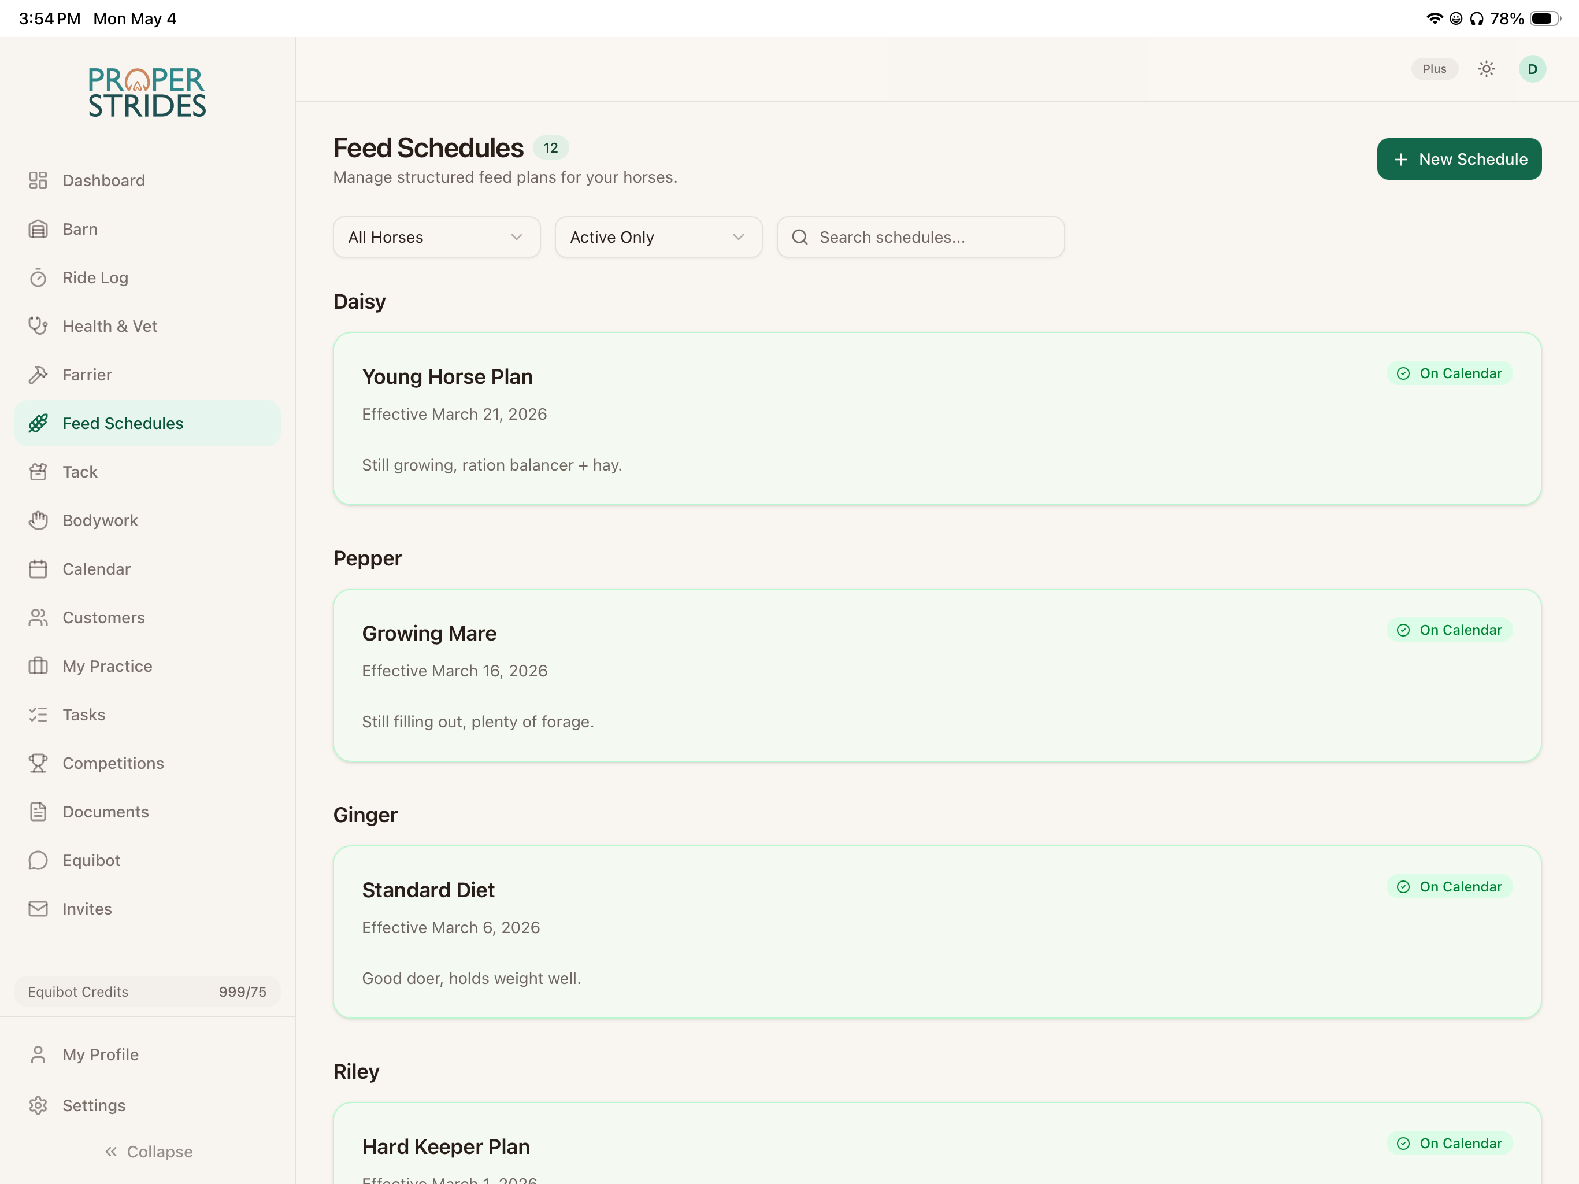
Task: Click On Calendar badge for Hard Keeper Plan
Action: click(1449, 1144)
